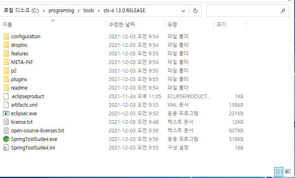Switch to details view layout
295x178 pixels.
pyautogui.click(x=279, y=171)
